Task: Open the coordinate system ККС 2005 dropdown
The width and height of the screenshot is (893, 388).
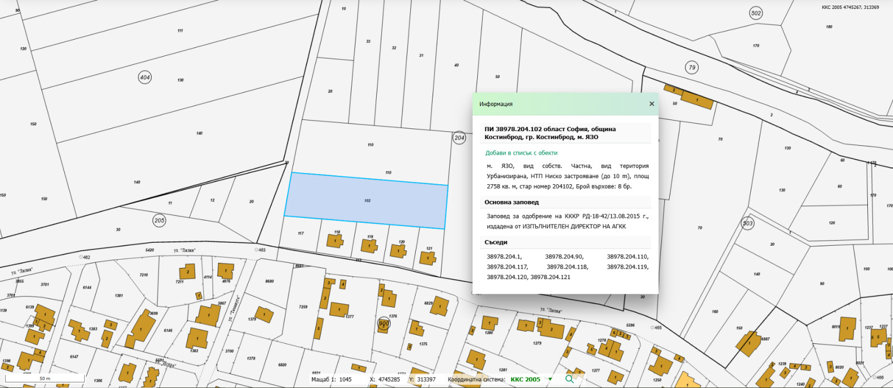Action: (x=550, y=380)
